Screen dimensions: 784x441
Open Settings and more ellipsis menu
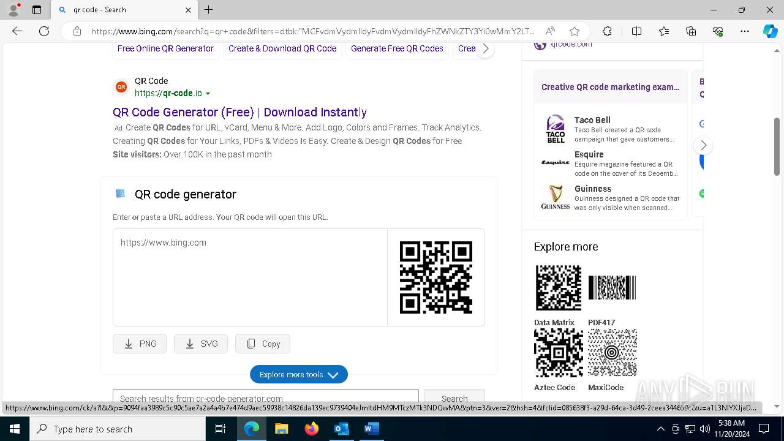pos(745,31)
